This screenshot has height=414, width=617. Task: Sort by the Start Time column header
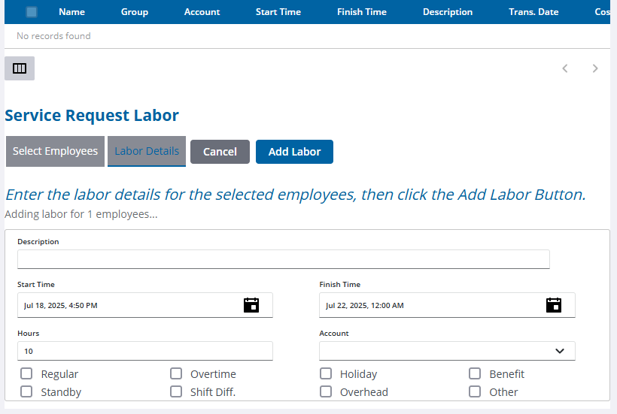278,12
